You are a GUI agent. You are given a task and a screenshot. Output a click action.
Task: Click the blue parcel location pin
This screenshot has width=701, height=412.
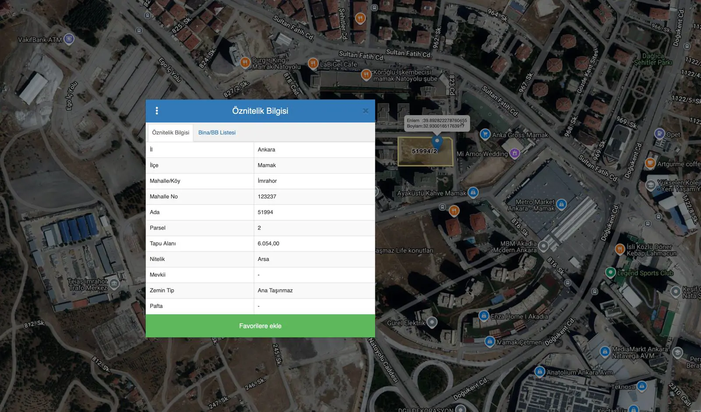click(x=437, y=142)
